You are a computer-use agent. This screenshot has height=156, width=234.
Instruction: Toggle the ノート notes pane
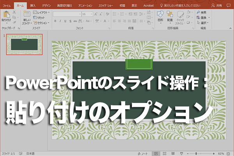(144, 153)
